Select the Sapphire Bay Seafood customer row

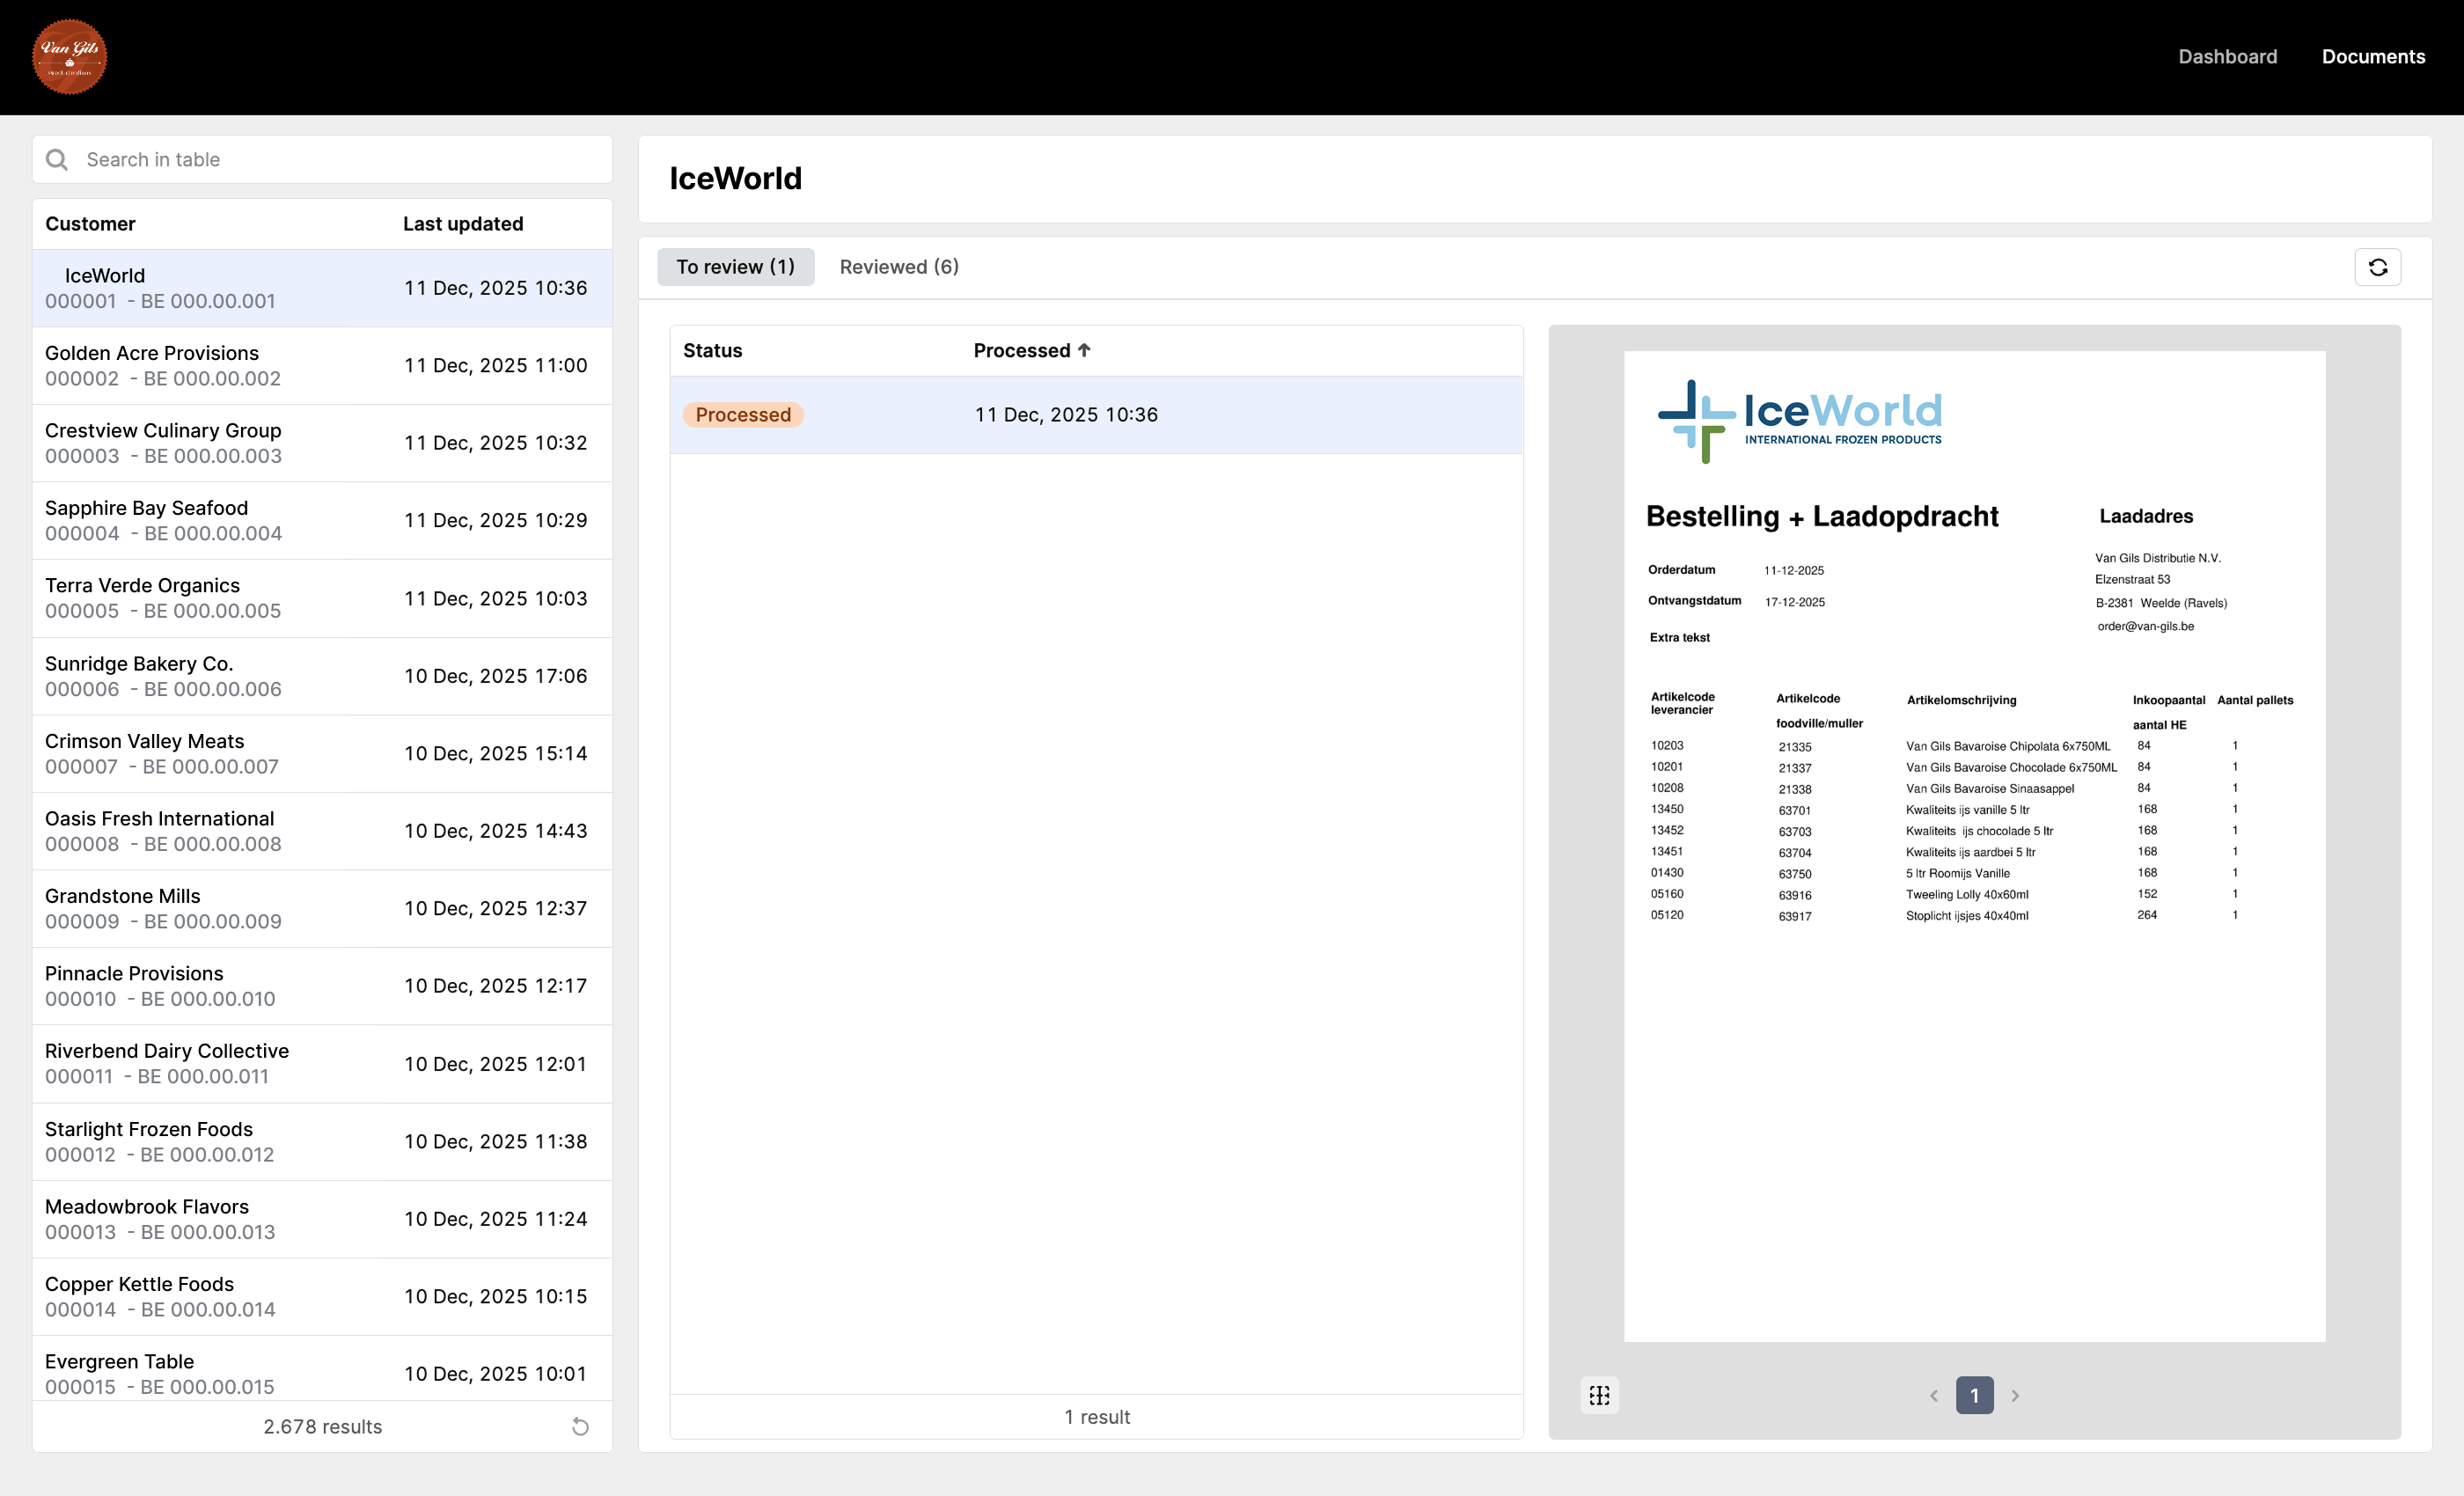[321, 521]
